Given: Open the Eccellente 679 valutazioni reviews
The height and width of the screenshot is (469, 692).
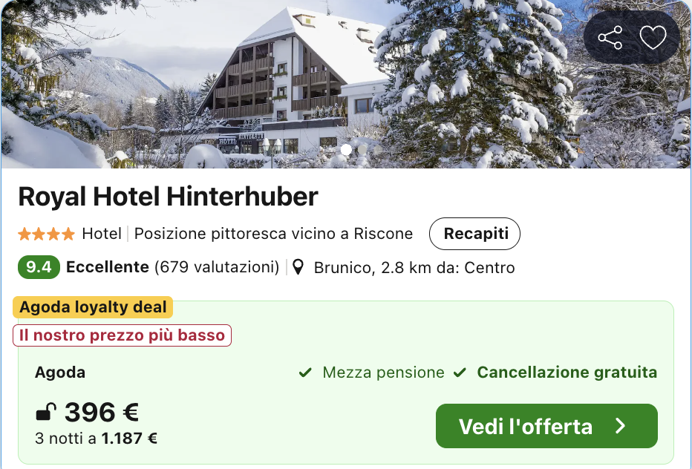Looking at the screenshot, I should 172,267.
